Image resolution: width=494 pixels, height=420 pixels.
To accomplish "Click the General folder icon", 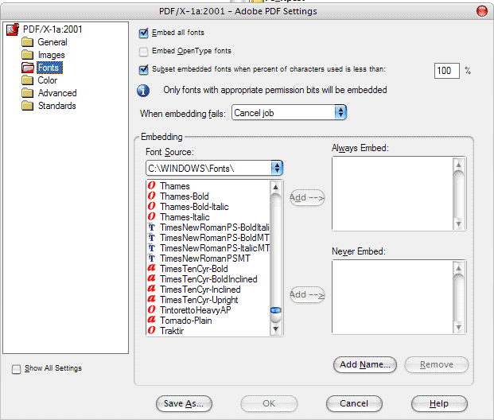I will (27, 42).
